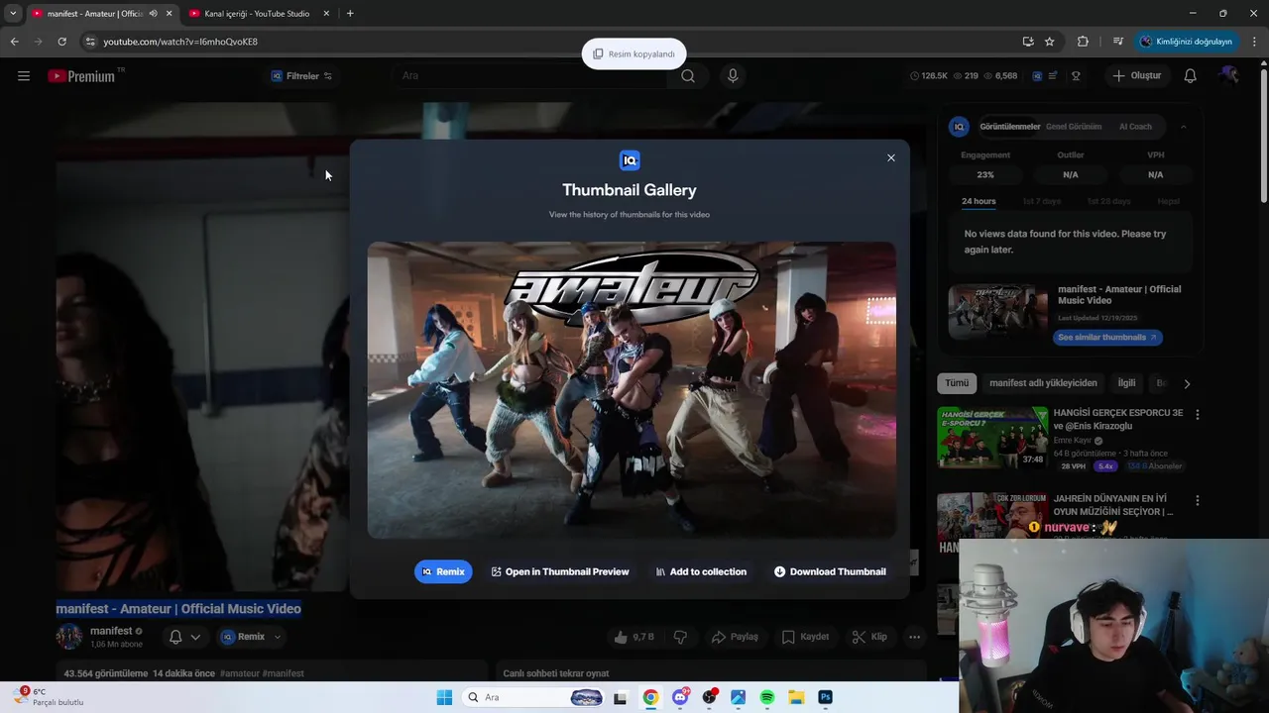Open File Explorer from taskbar
The height and width of the screenshot is (713, 1269).
point(796,697)
